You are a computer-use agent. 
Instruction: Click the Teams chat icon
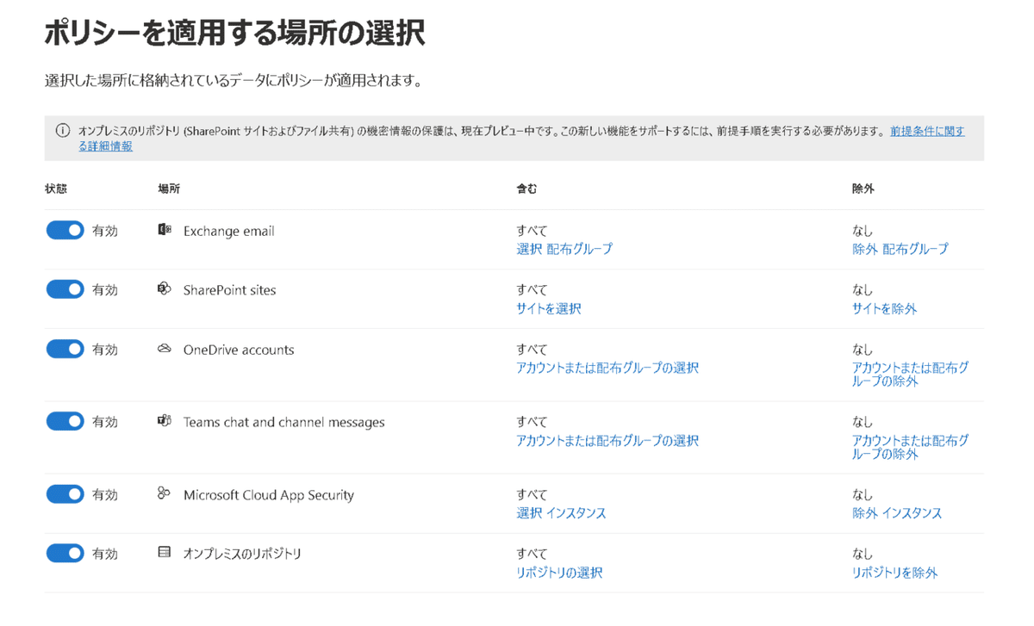coord(165,421)
